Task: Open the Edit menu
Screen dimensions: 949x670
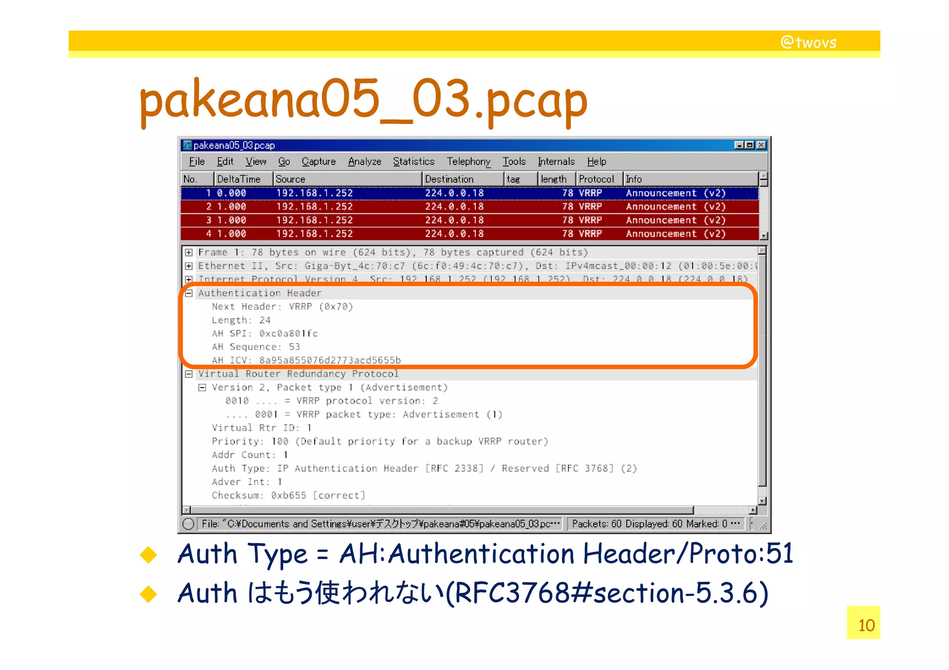Action: tap(225, 162)
